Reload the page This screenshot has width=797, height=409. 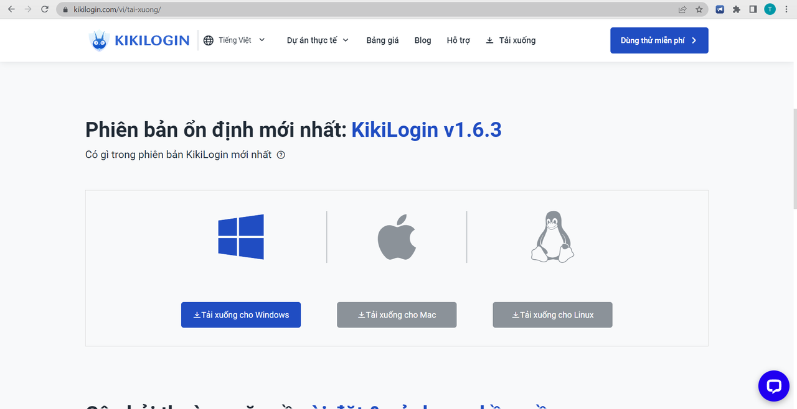[44, 9]
